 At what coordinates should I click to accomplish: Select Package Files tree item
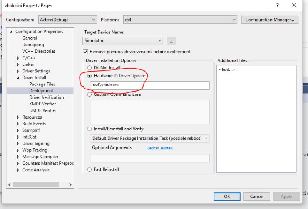point(42,84)
